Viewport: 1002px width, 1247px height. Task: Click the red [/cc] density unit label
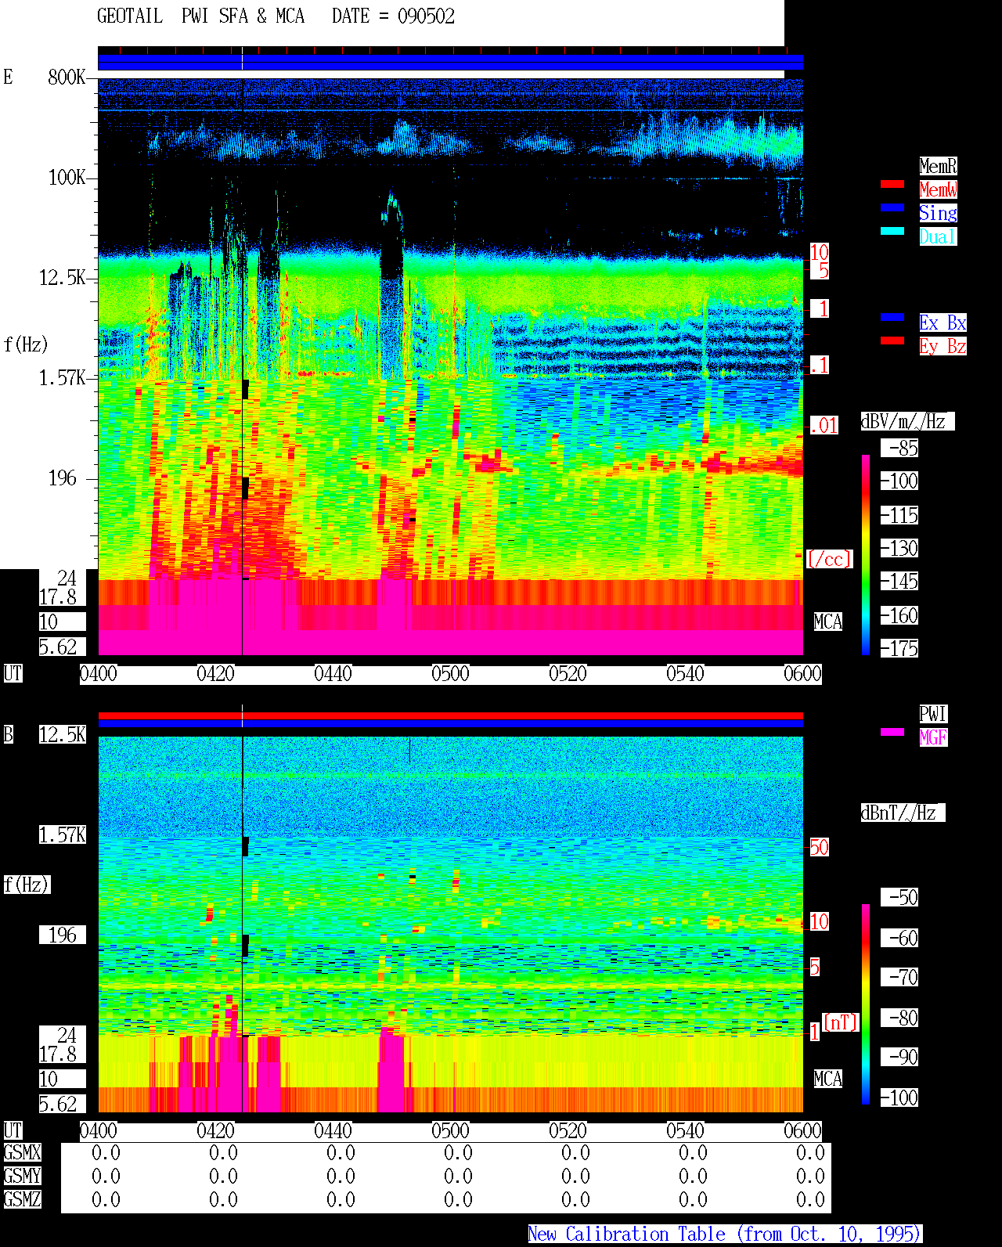pos(829,559)
